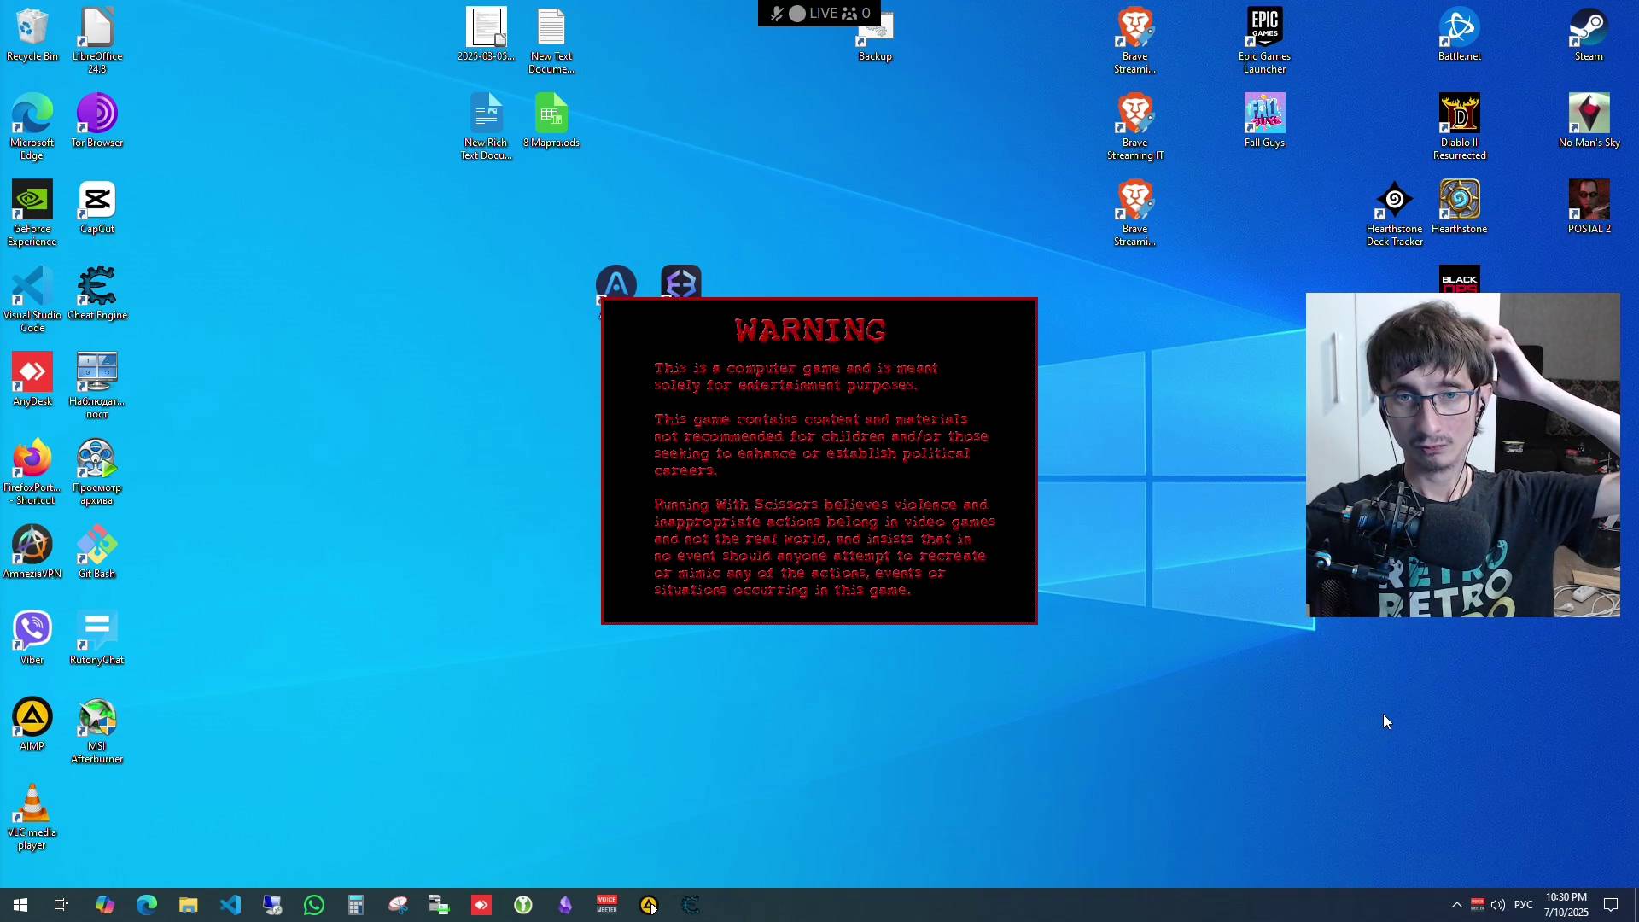Open Voicemeeter from the taskbar
The height and width of the screenshot is (922, 1639).
pyautogui.click(x=607, y=905)
